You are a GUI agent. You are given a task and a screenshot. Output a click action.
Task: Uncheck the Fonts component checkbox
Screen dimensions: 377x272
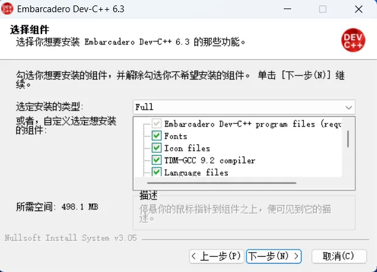tap(157, 136)
